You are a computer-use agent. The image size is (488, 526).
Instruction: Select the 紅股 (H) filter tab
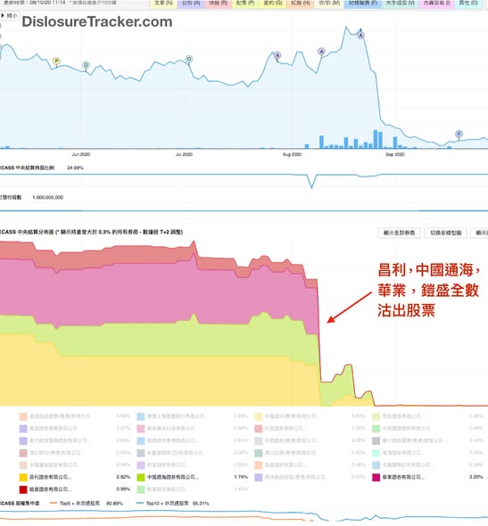(300, 4)
